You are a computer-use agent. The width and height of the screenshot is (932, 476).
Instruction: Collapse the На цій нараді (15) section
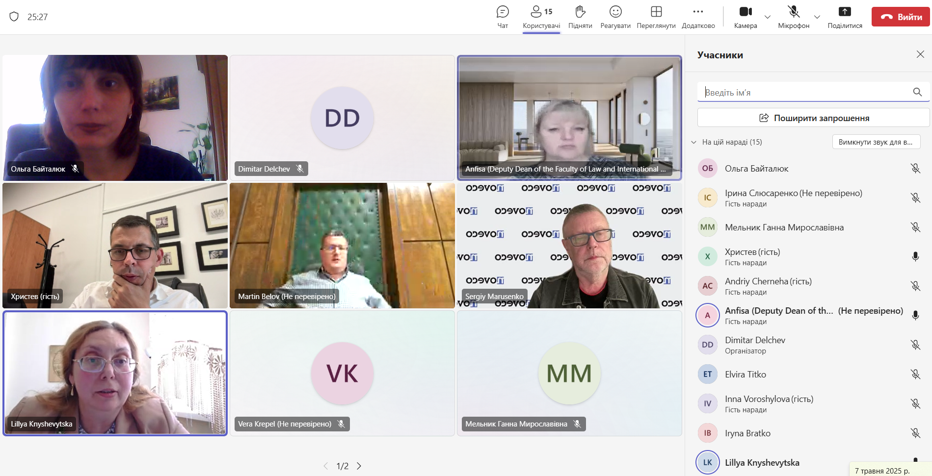(694, 142)
